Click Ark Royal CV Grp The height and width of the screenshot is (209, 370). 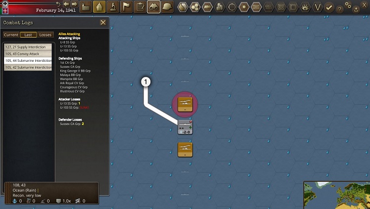point(72,83)
